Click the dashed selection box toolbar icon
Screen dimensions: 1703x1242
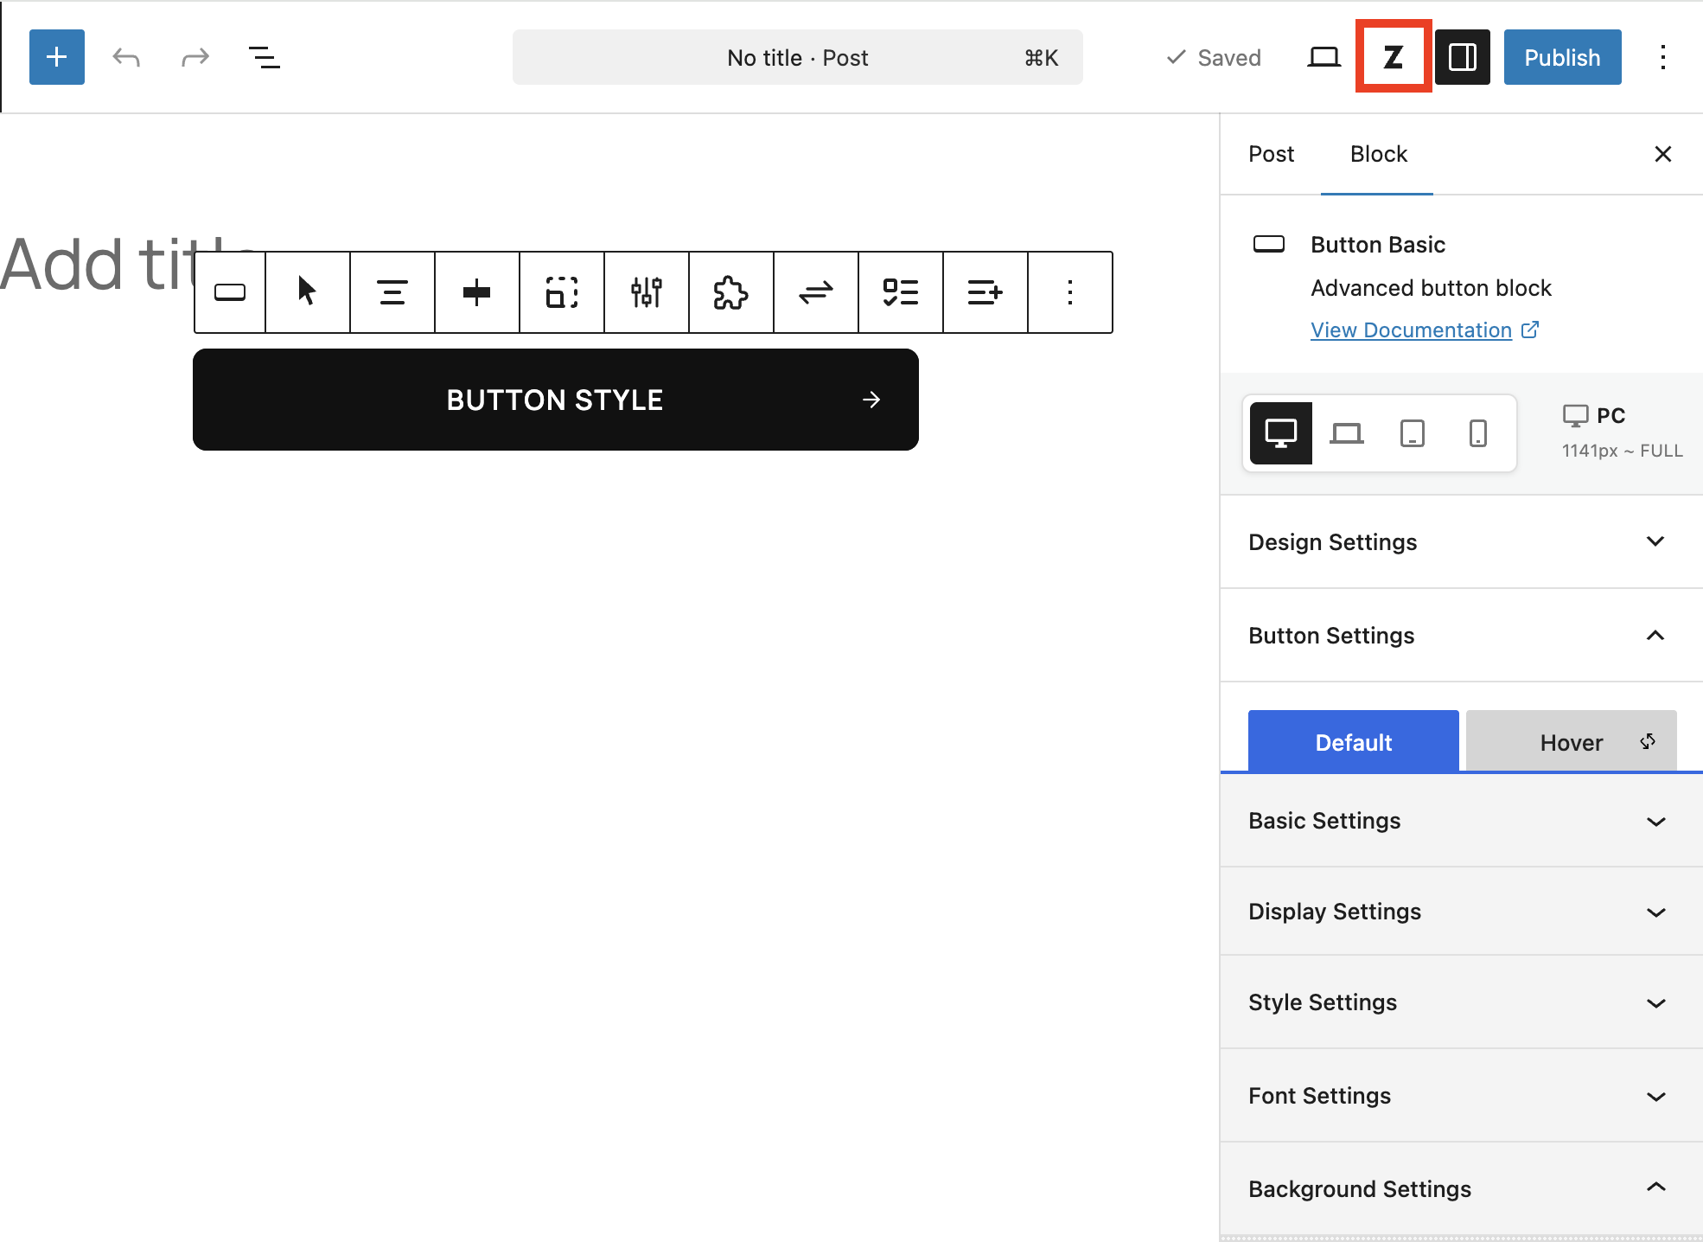tap(561, 292)
